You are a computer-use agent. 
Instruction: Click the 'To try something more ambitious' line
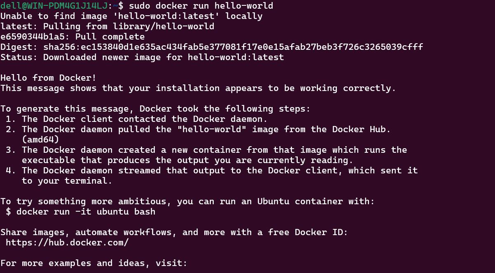click(187, 201)
